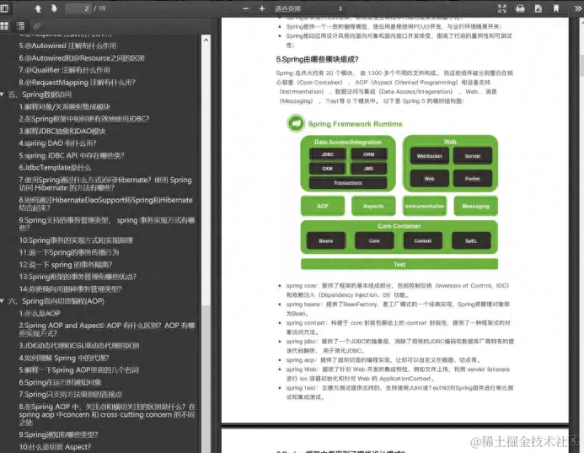Print the PDF document
Image resolution: width=584 pixels, height=453 pixels.
520,8
